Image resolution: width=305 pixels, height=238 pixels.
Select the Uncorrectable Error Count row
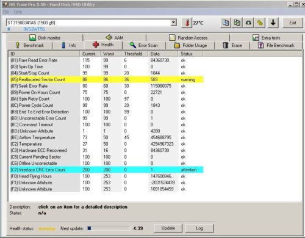[107, 118]
